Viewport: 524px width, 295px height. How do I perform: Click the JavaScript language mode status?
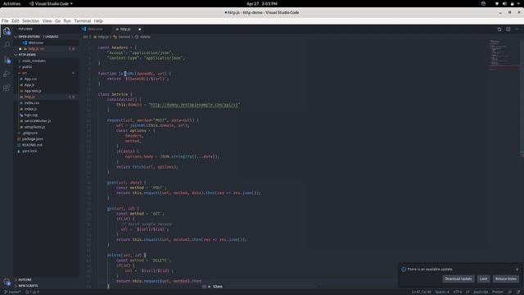[x=481, y=292]
